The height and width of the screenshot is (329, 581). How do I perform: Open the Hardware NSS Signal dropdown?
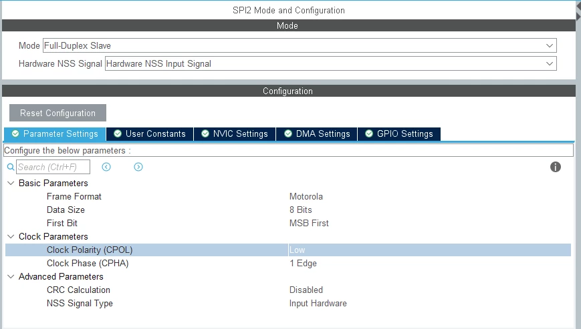pyautogui.click(x=330, y=63)
